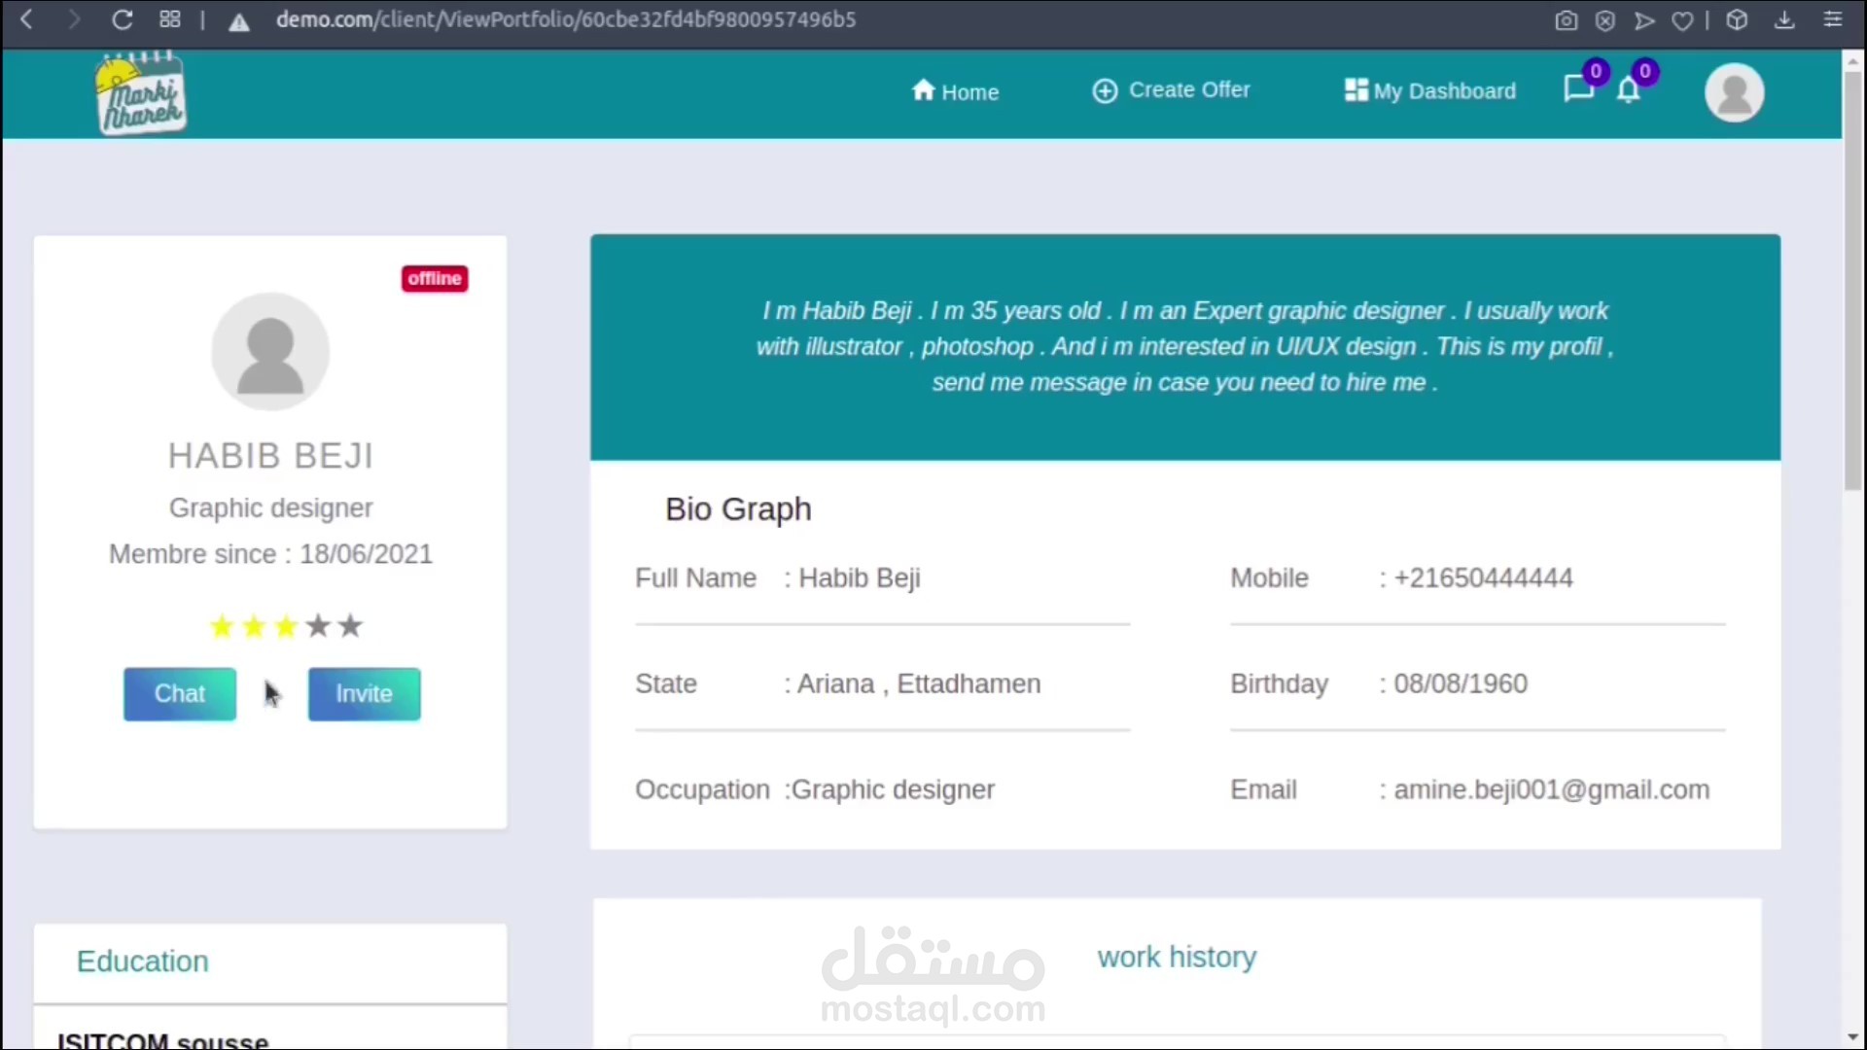1867x1050 pixels.
Task: Click the fourth star in the rating
Action: pyautogui.click(x=318, y=626)
